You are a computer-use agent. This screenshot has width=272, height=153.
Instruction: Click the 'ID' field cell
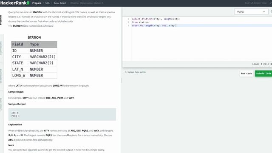coord(14,51)
